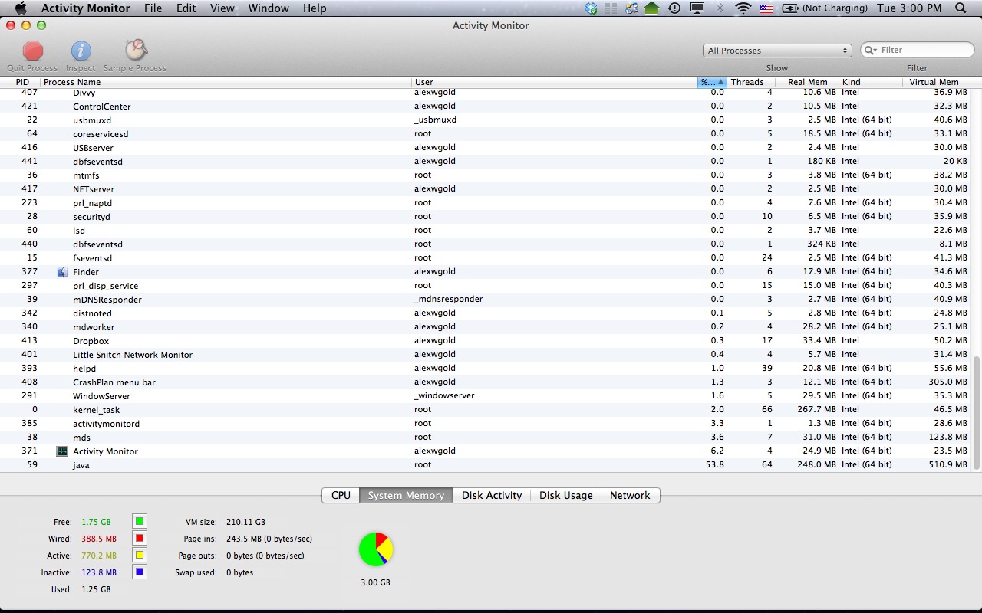Sort by the Kind column header
Screen dimensions: 982x613
(871, 82)
